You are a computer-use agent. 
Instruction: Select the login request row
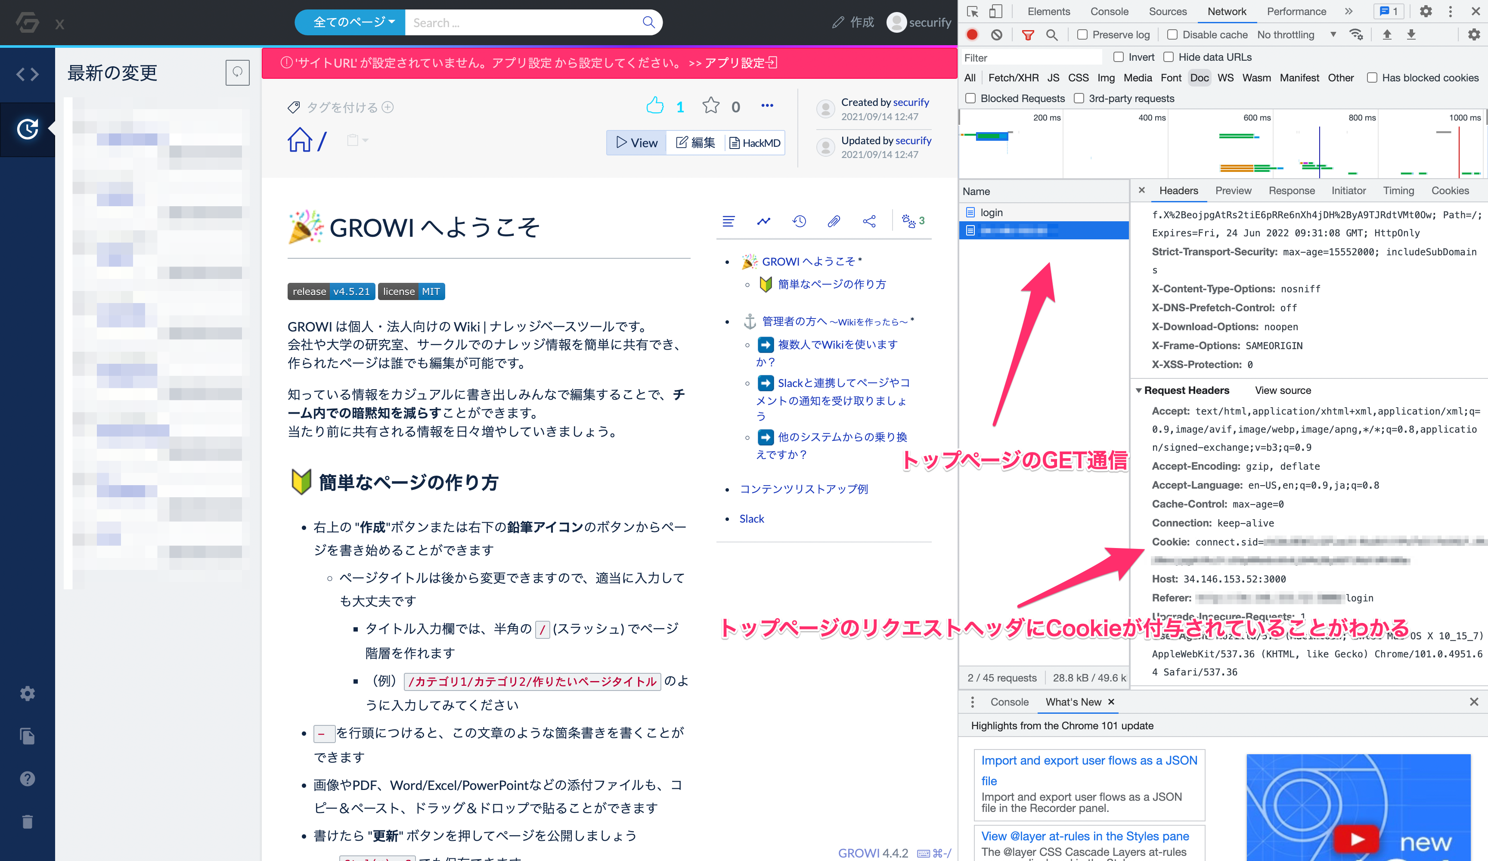(x=1043, y=212)
